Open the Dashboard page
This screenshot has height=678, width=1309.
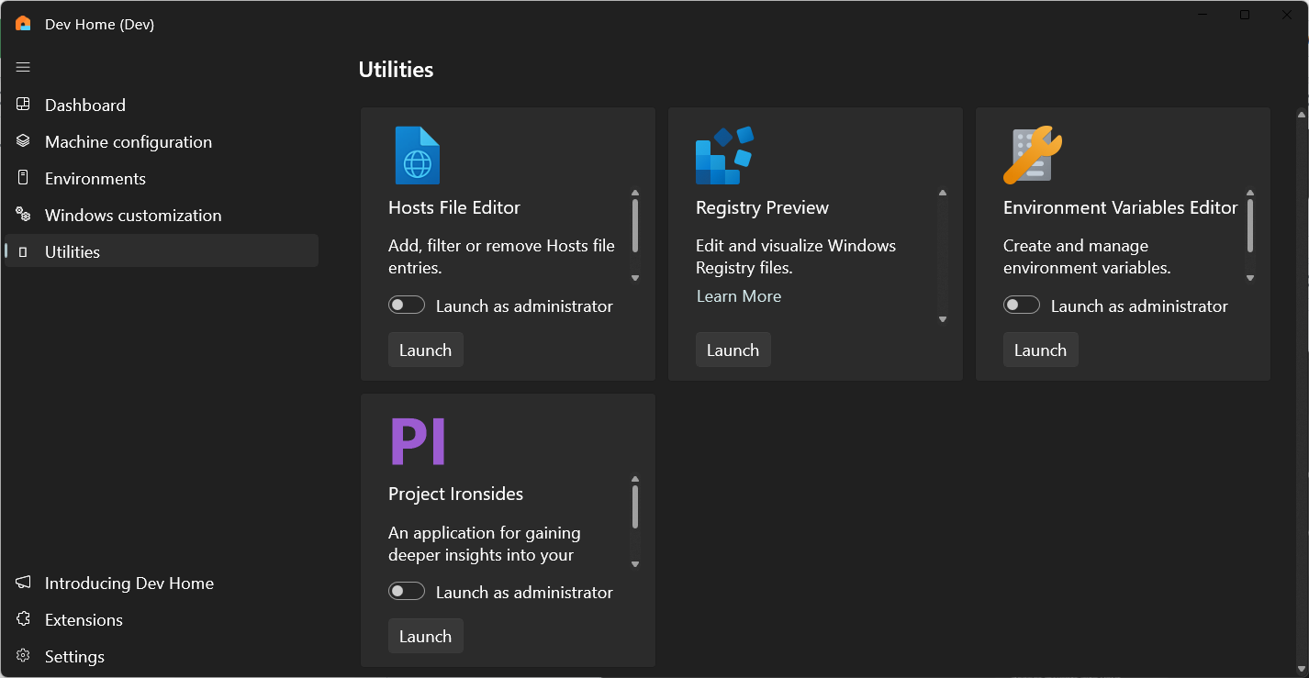(x=162, y=105)
